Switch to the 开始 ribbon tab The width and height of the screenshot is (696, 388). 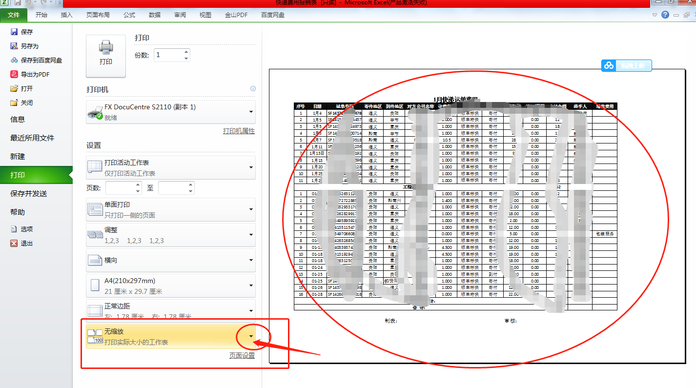[x=41, y=15]
